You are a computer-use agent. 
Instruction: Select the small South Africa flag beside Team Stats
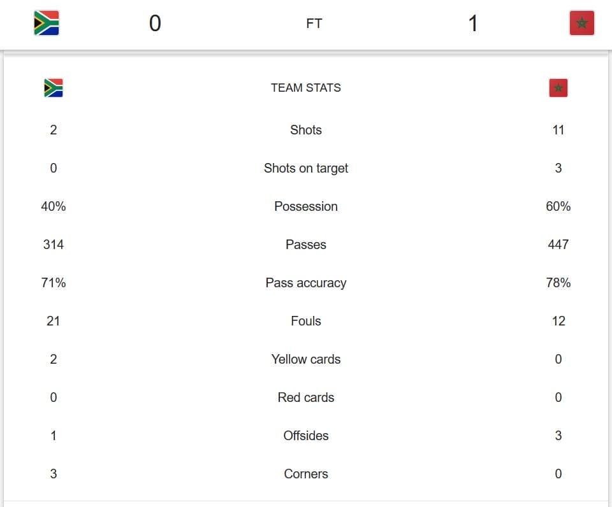point(54,88)
